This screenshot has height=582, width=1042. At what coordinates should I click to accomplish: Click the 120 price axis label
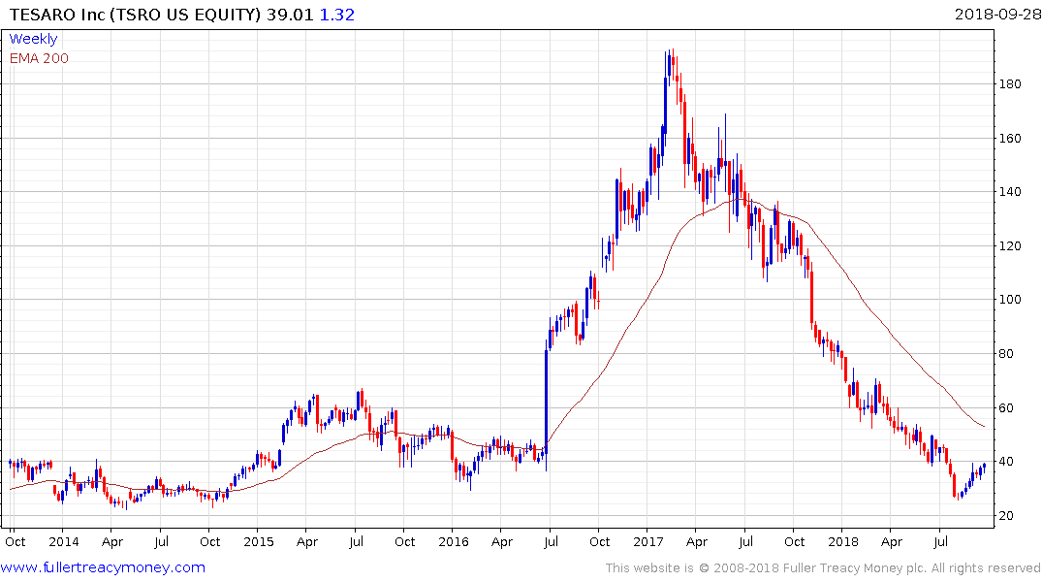(1010, 246)
